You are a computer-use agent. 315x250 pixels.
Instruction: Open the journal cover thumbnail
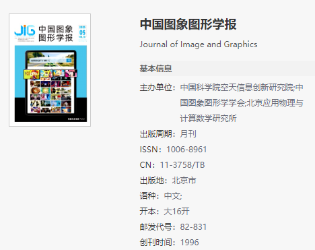(50, 70)
